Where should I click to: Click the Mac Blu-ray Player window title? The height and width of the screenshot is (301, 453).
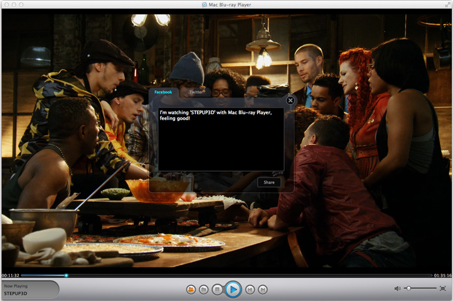click(x=230, y=5)
